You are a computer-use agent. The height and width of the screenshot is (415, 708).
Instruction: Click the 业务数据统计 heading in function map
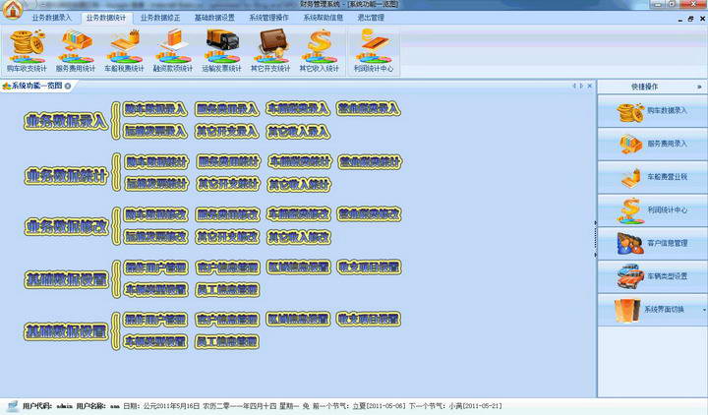click(66, 174)
